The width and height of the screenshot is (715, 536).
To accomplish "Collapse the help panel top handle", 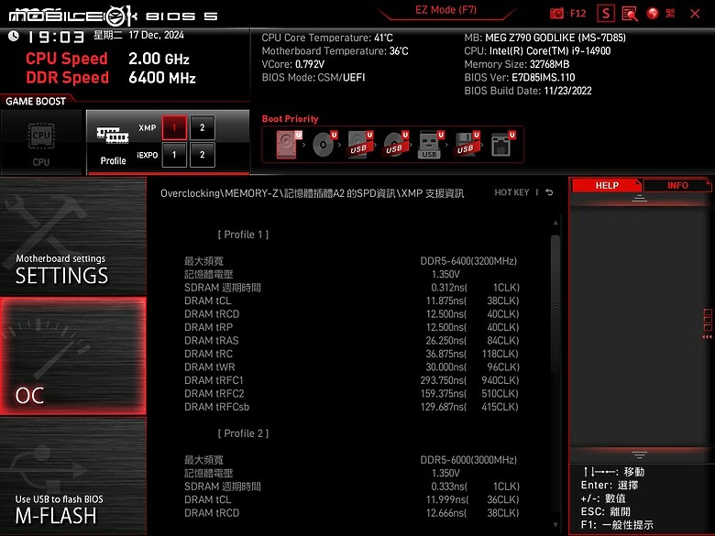I will [639, 198].
